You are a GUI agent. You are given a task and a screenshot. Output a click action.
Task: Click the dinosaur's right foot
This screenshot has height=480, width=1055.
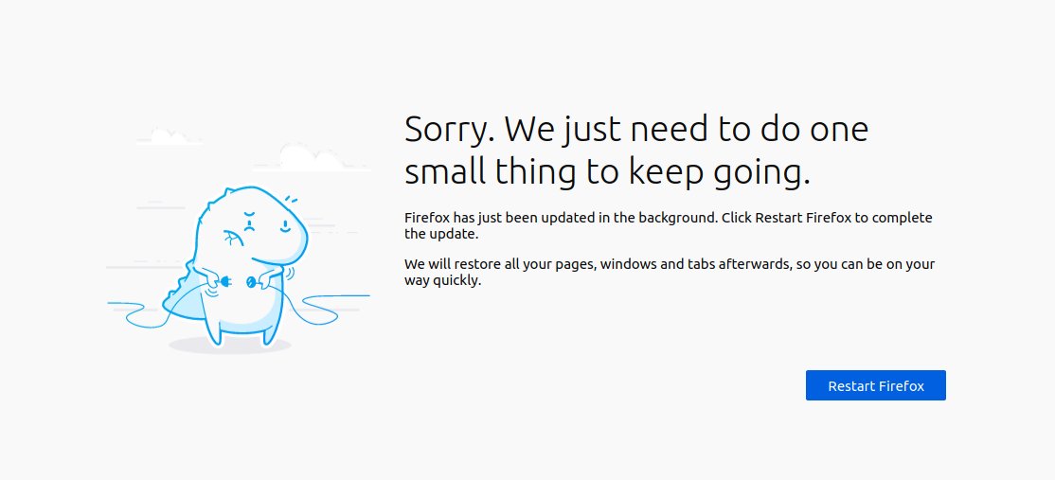269,334
